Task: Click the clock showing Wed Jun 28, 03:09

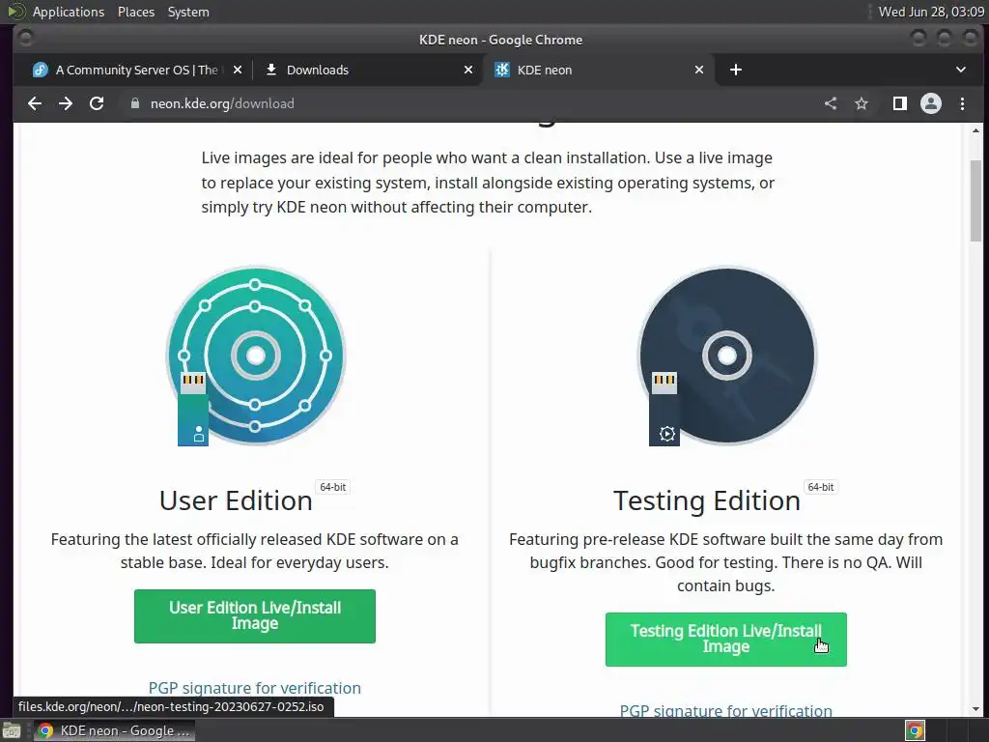Action: coord(931,12)
